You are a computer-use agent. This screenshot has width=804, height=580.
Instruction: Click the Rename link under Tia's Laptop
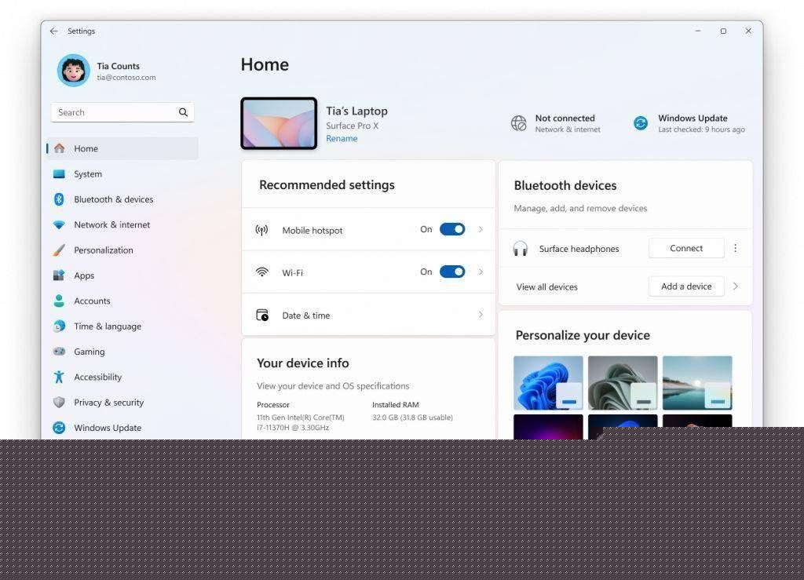342,139
